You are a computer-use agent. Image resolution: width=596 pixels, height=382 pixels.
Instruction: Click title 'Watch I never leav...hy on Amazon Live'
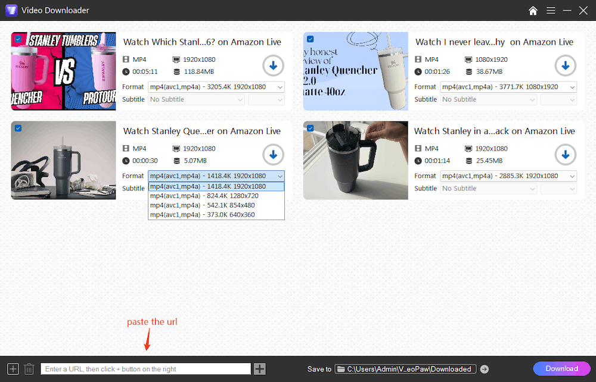pos(494,42)
